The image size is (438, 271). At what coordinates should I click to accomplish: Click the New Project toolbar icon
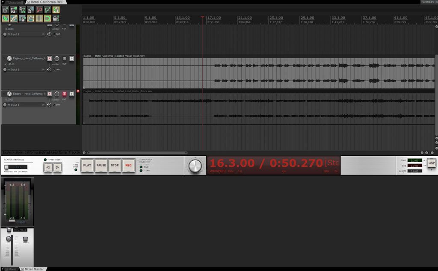[x=6, y=10]
